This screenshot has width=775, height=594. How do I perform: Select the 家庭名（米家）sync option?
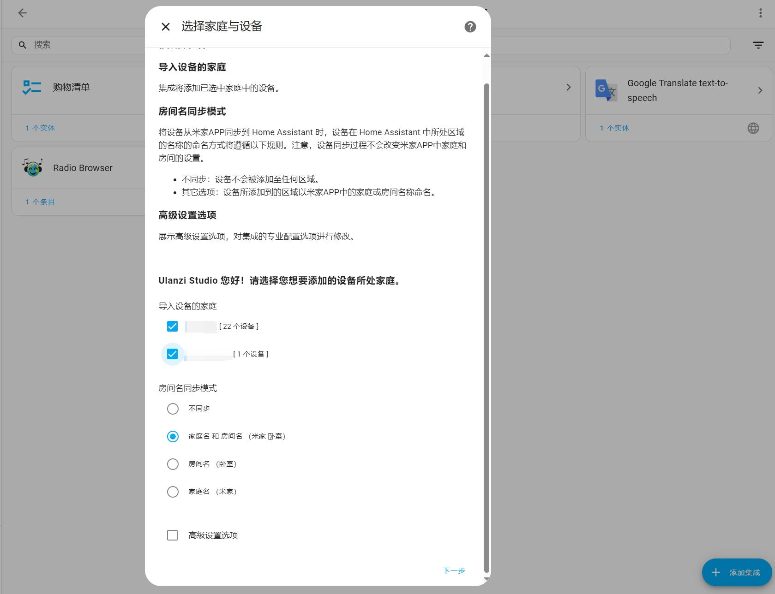173,492
